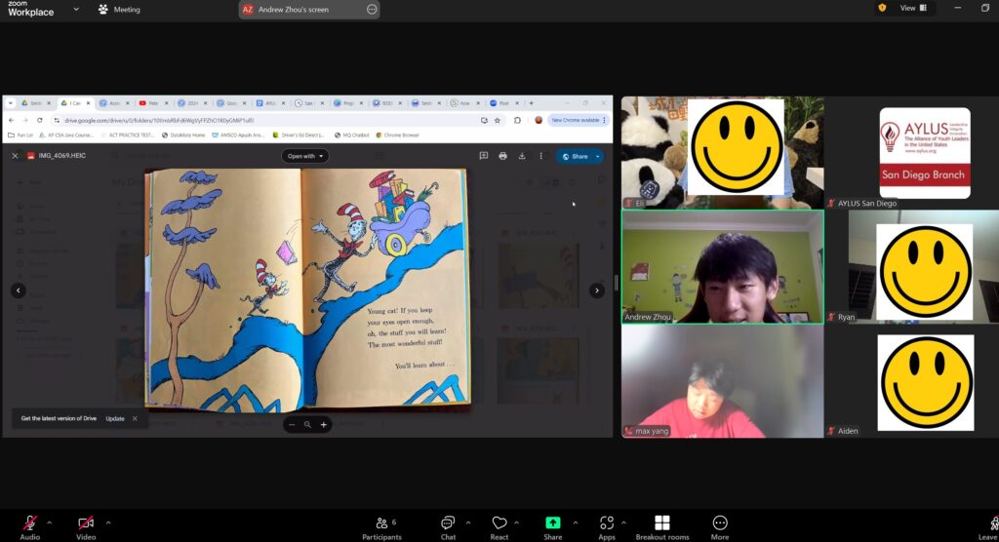The width and height of the screenshot is (999, 542).
Task: Reload the page in Chrome
Action: point(39,120)
